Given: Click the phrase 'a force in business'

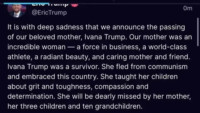Looking at the screenshot, I should pyautogui.click(x=107, y=47).
